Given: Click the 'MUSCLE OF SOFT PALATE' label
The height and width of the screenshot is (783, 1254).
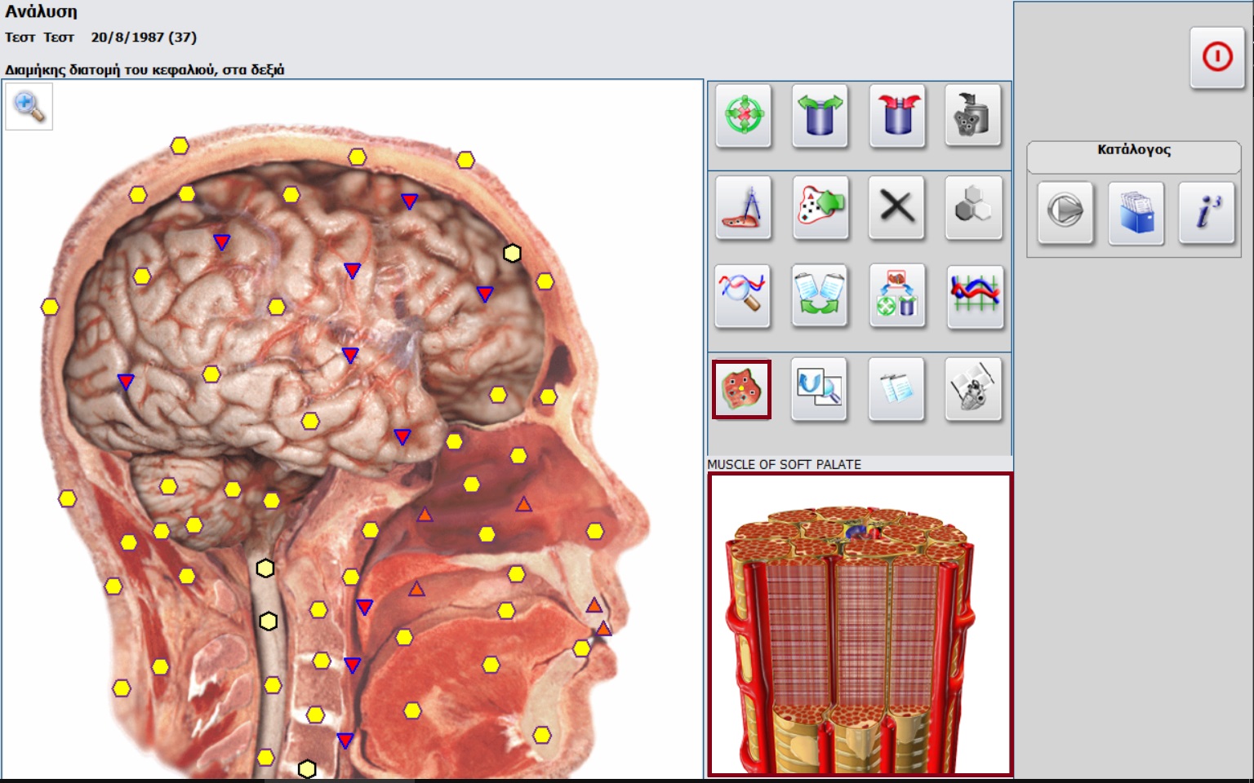Looking at the screenshot, I should pos(784,464).
